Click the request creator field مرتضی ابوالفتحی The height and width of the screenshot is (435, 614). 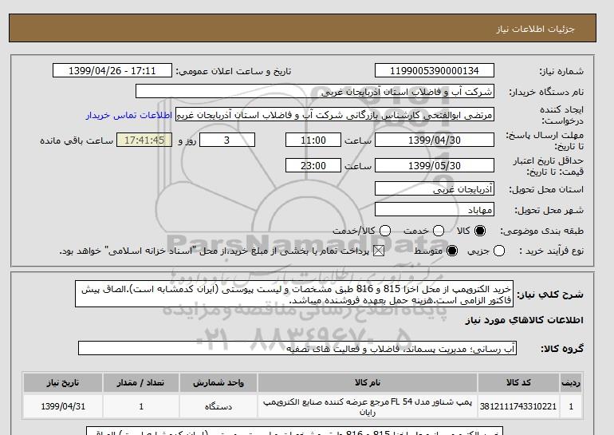(x=335, y=115)
